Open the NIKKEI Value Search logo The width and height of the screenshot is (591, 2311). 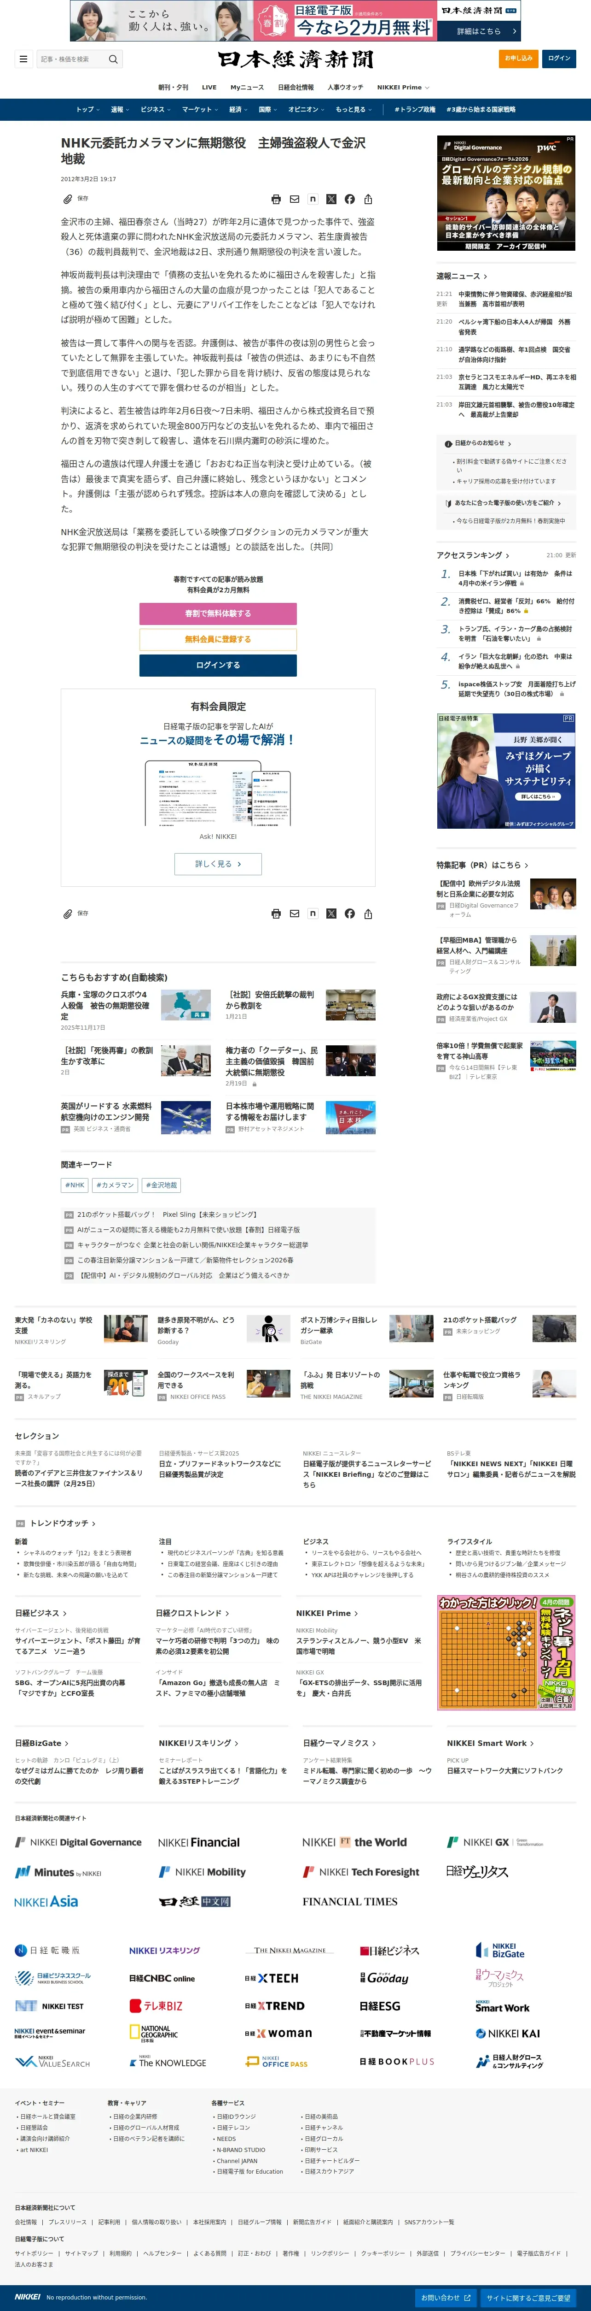[53, 2062]
